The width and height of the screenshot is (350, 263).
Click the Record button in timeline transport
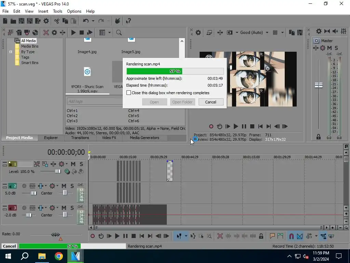(93, 236)
